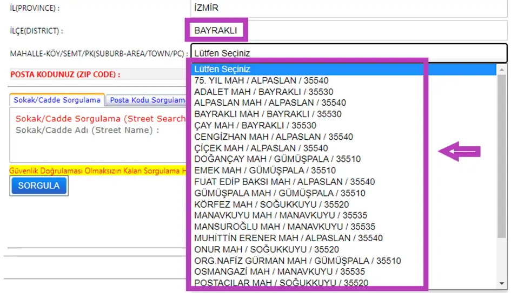
Task: Pick ALPASLAN MAH / ALPASLAN / 35540
Action: coord(270,103)
